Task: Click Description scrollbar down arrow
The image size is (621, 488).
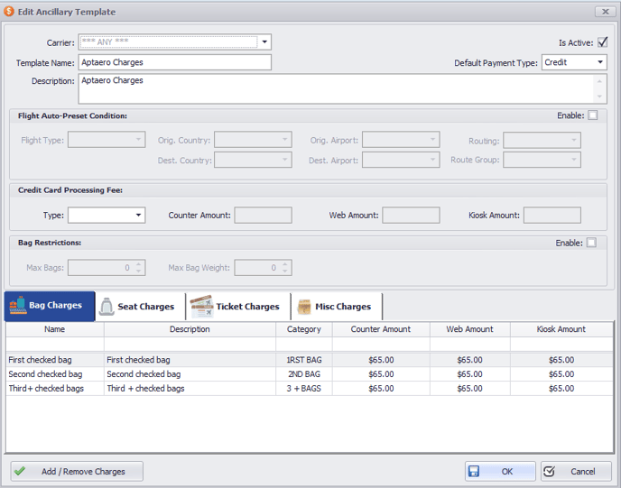Action: (599, 97)
